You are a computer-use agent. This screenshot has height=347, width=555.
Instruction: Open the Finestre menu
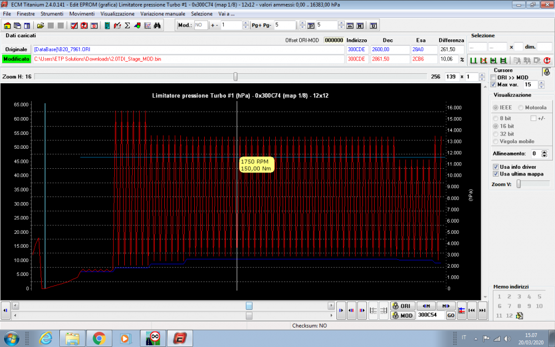point(26,14)
